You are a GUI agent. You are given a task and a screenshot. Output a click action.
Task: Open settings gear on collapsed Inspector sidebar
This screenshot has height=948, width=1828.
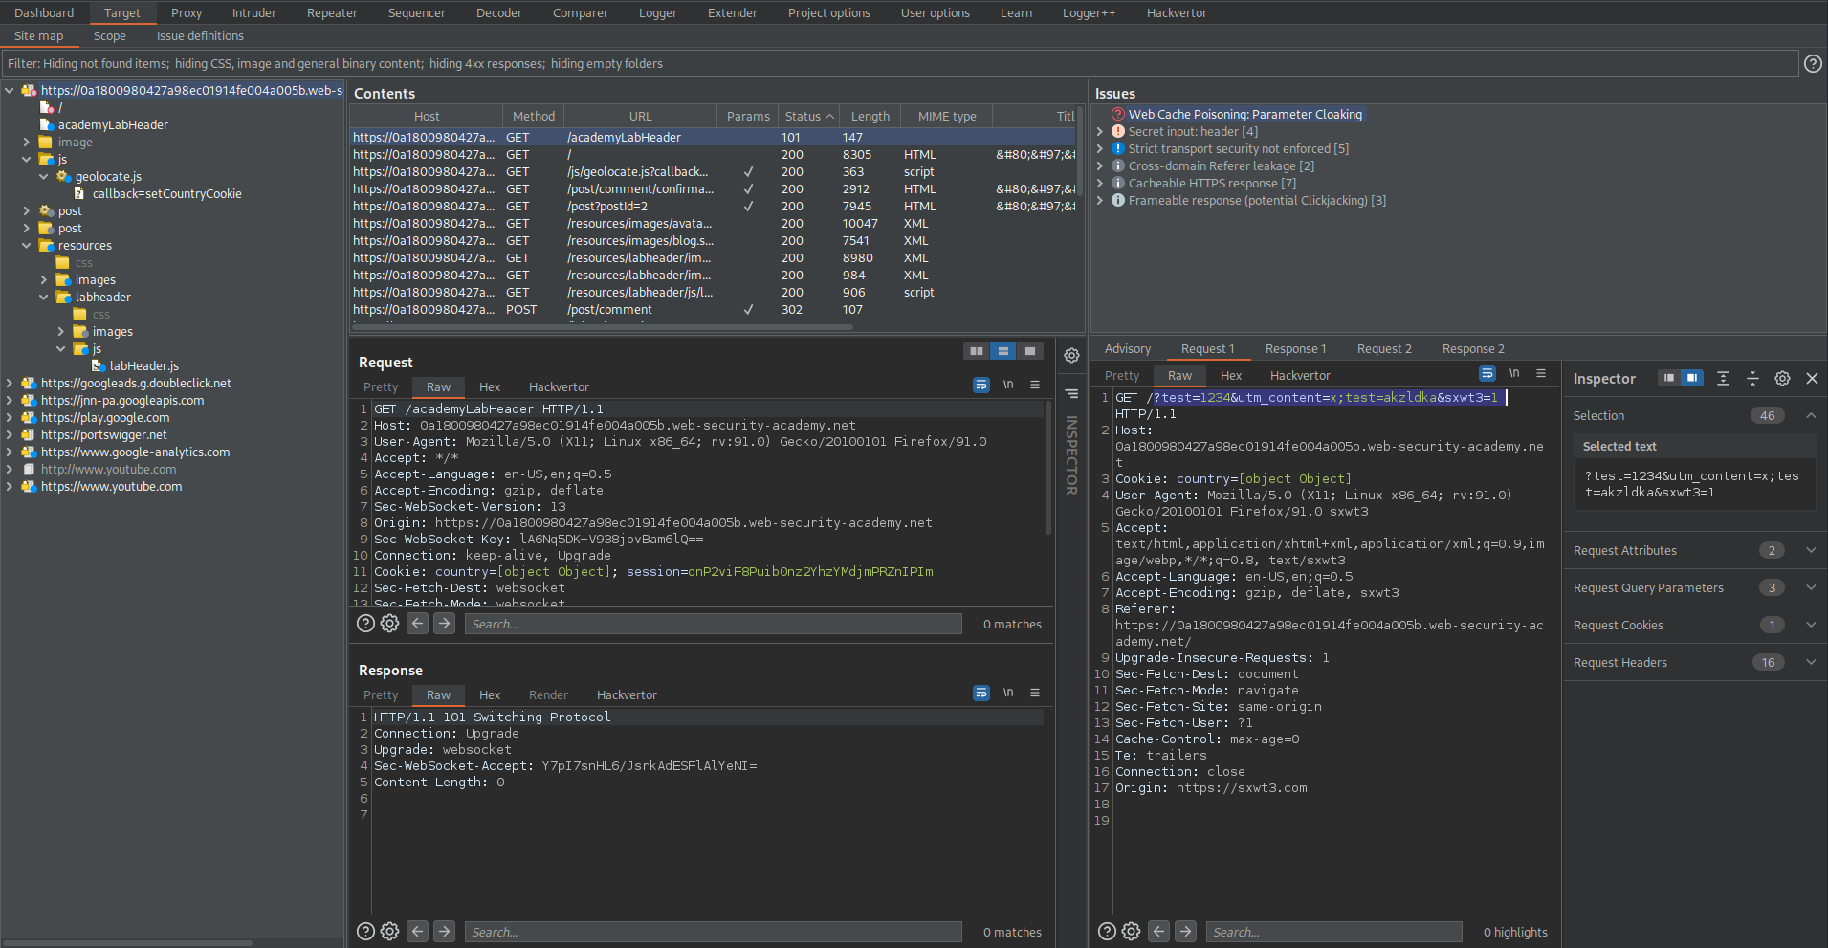coord(1071,355)
